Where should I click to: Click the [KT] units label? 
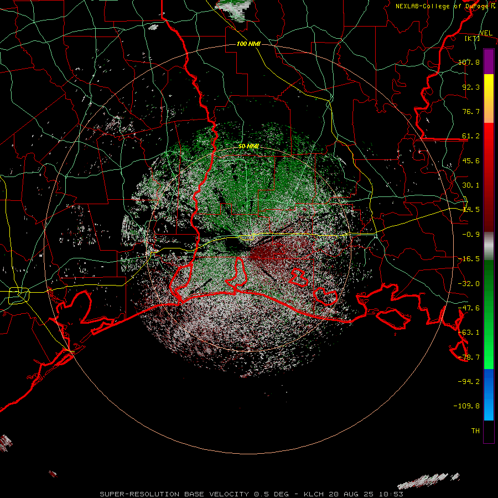473,38
